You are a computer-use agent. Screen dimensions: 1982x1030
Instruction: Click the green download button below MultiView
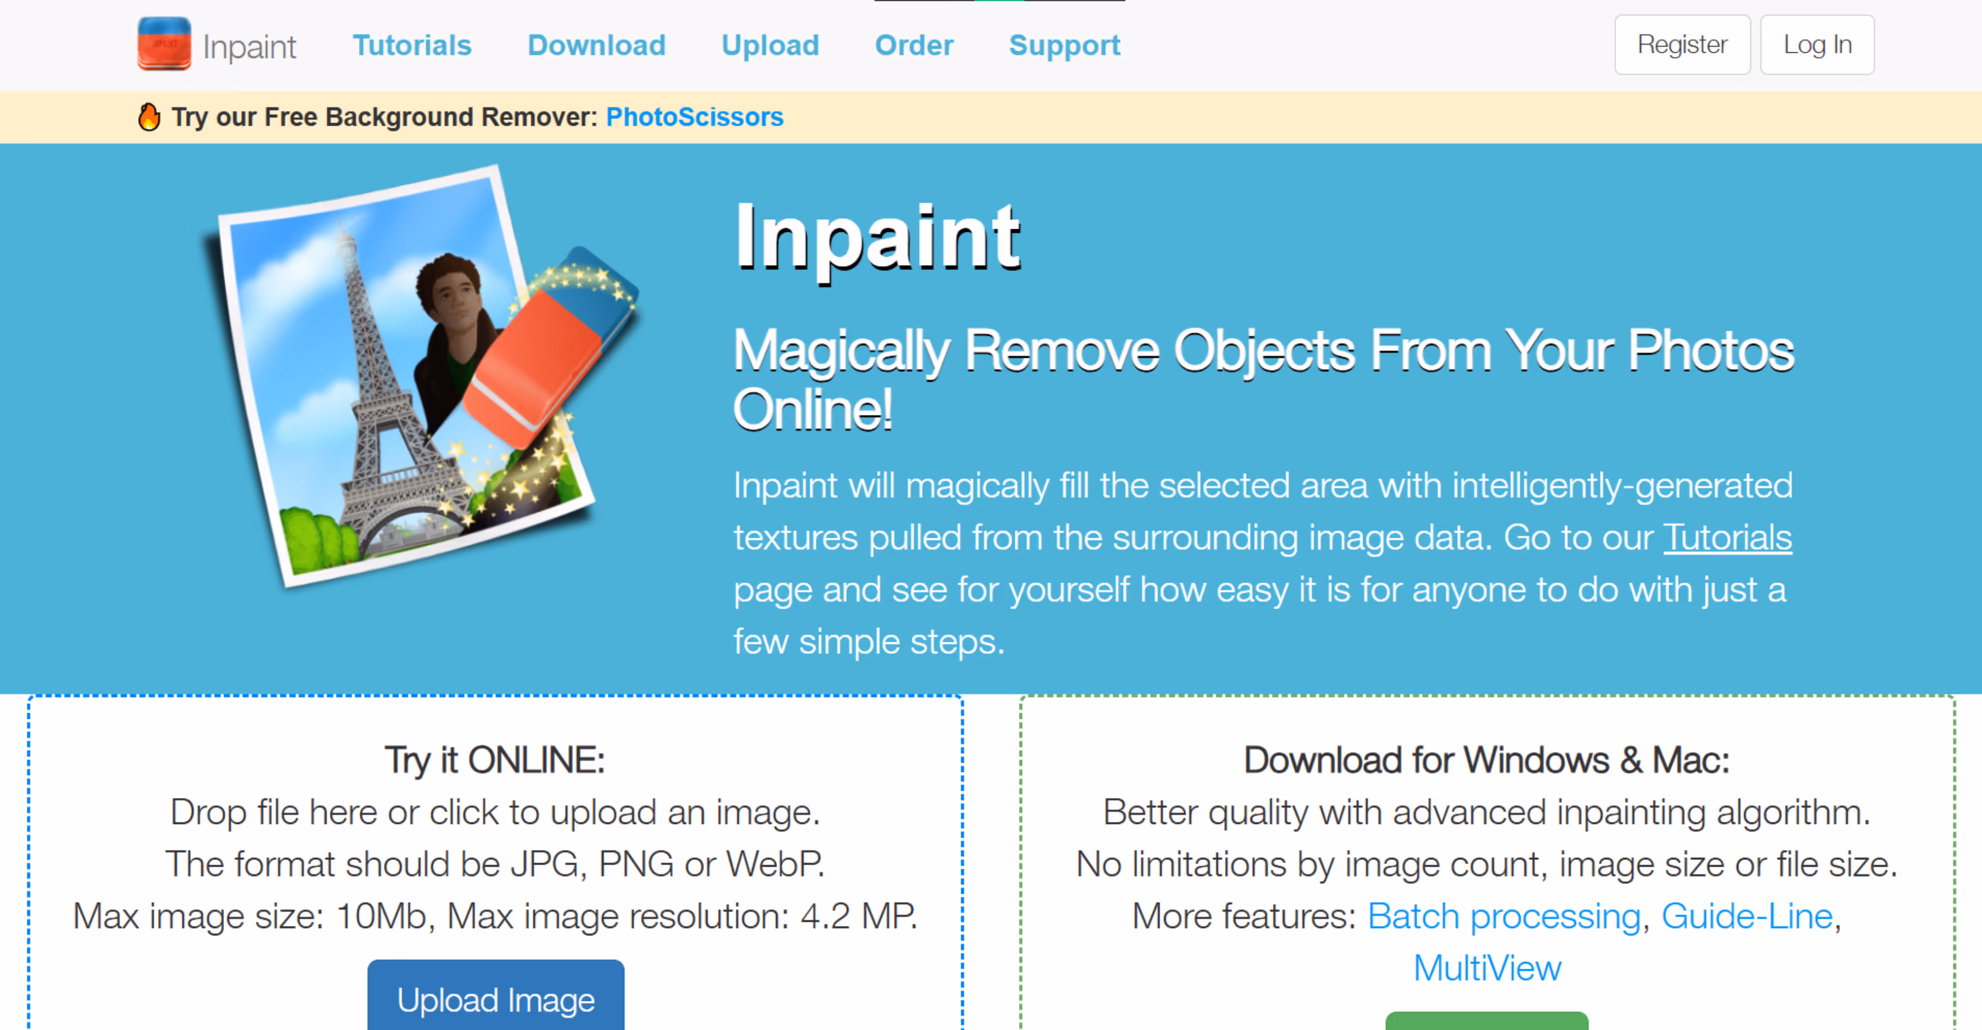[1486, 1021]
